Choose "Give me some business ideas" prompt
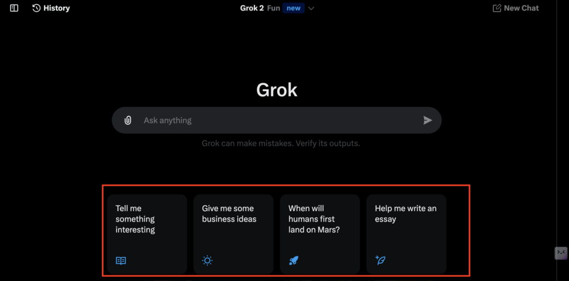The width and height of the screenshot is (569, 281). tap(233, 233)
